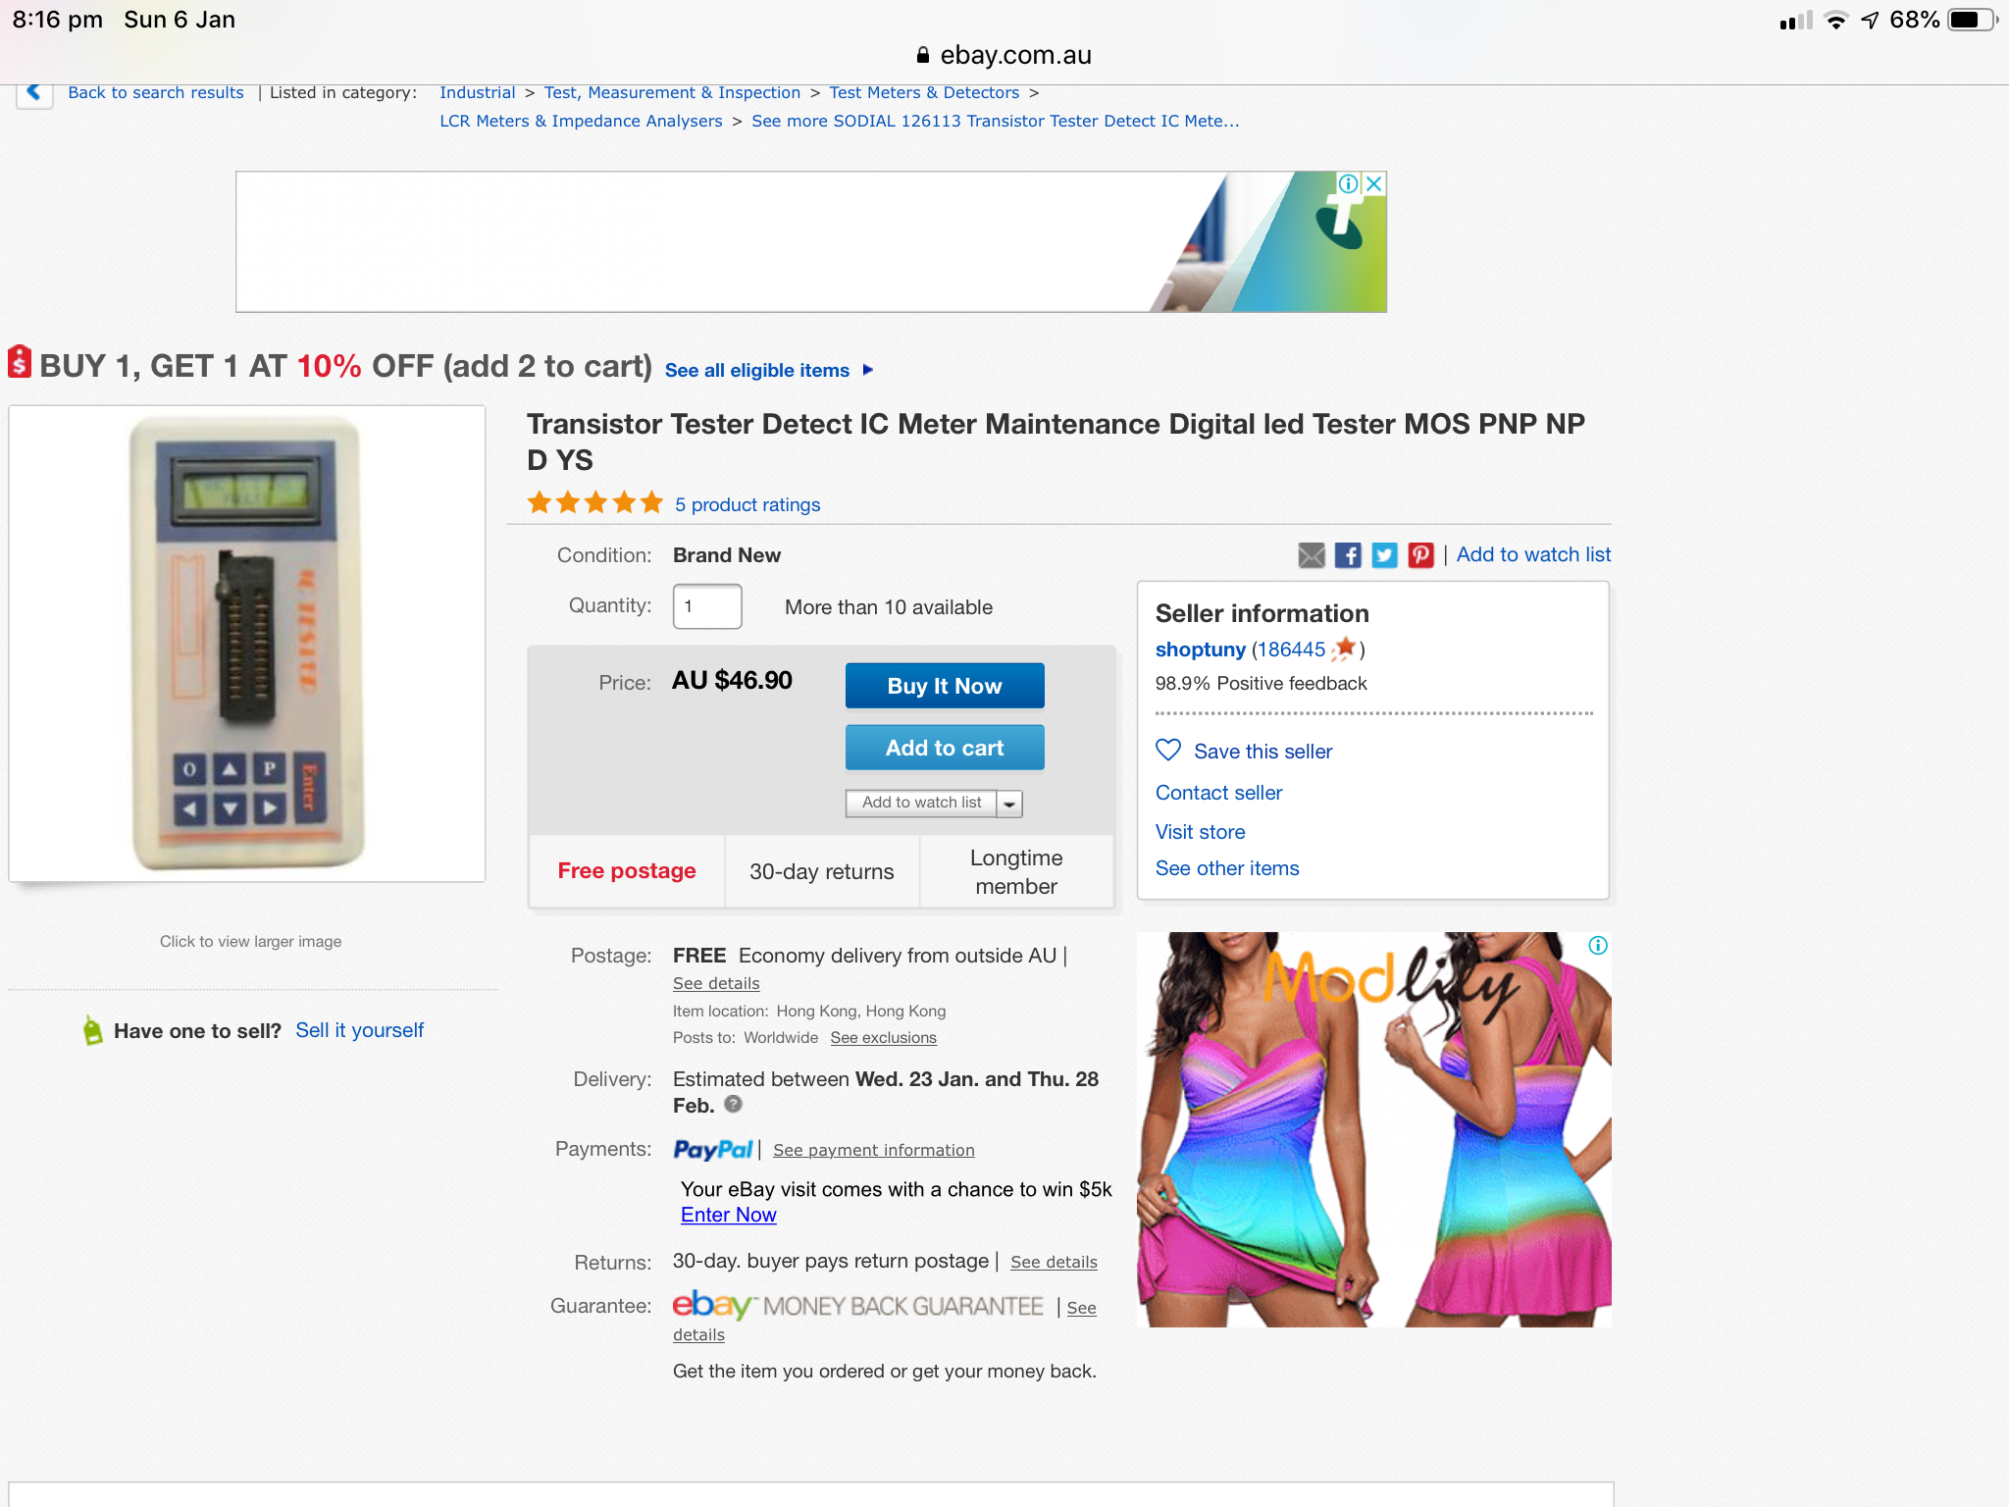
Task: Share listing via email icon
Action: click(1311, 555)
